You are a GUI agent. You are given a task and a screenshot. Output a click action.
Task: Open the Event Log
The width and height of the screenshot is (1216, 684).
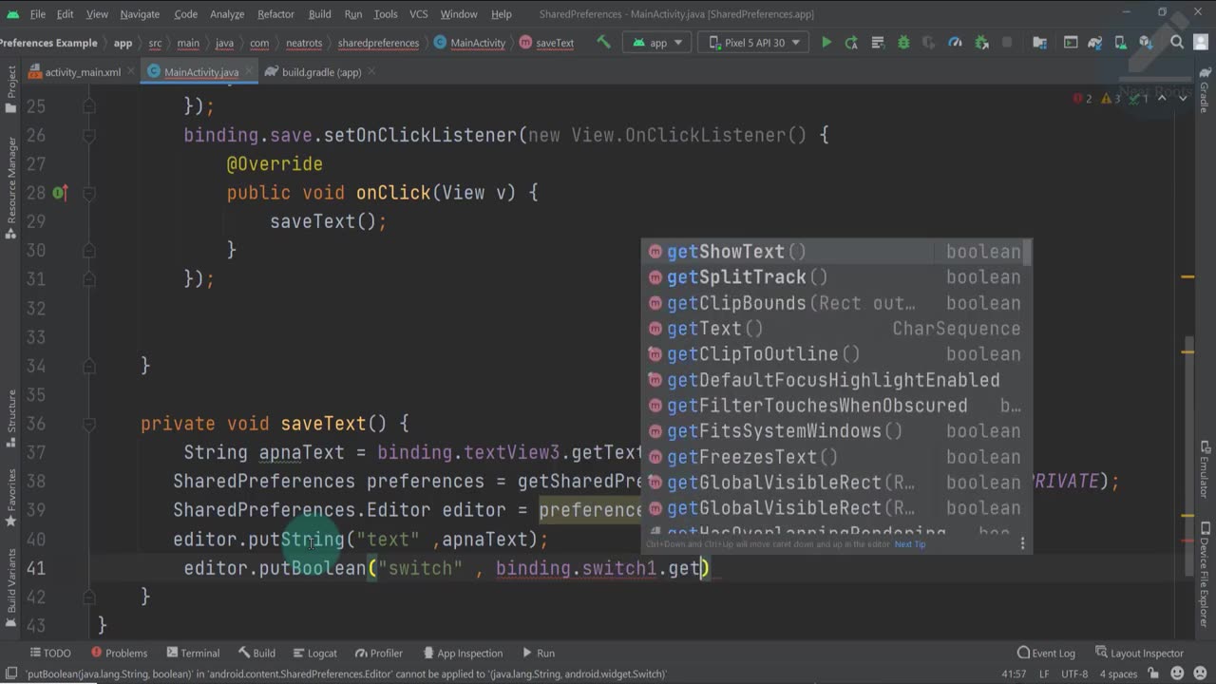pos(1046,653)
